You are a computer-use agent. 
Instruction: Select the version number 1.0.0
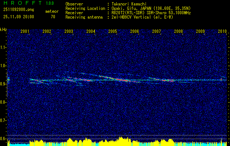[x=50, y=3]
